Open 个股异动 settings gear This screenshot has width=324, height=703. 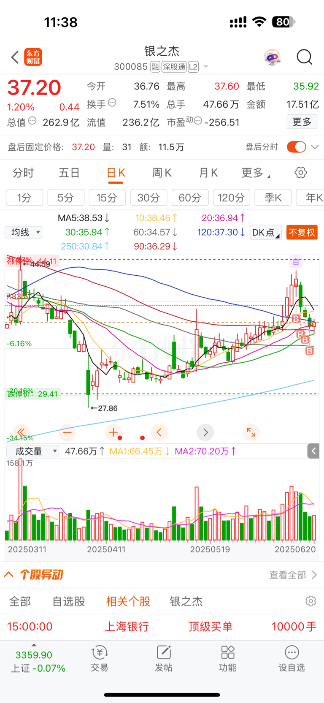coord(311,601)
